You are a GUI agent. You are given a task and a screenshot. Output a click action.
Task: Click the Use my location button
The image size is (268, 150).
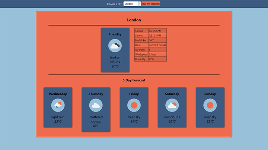(151, 4)
